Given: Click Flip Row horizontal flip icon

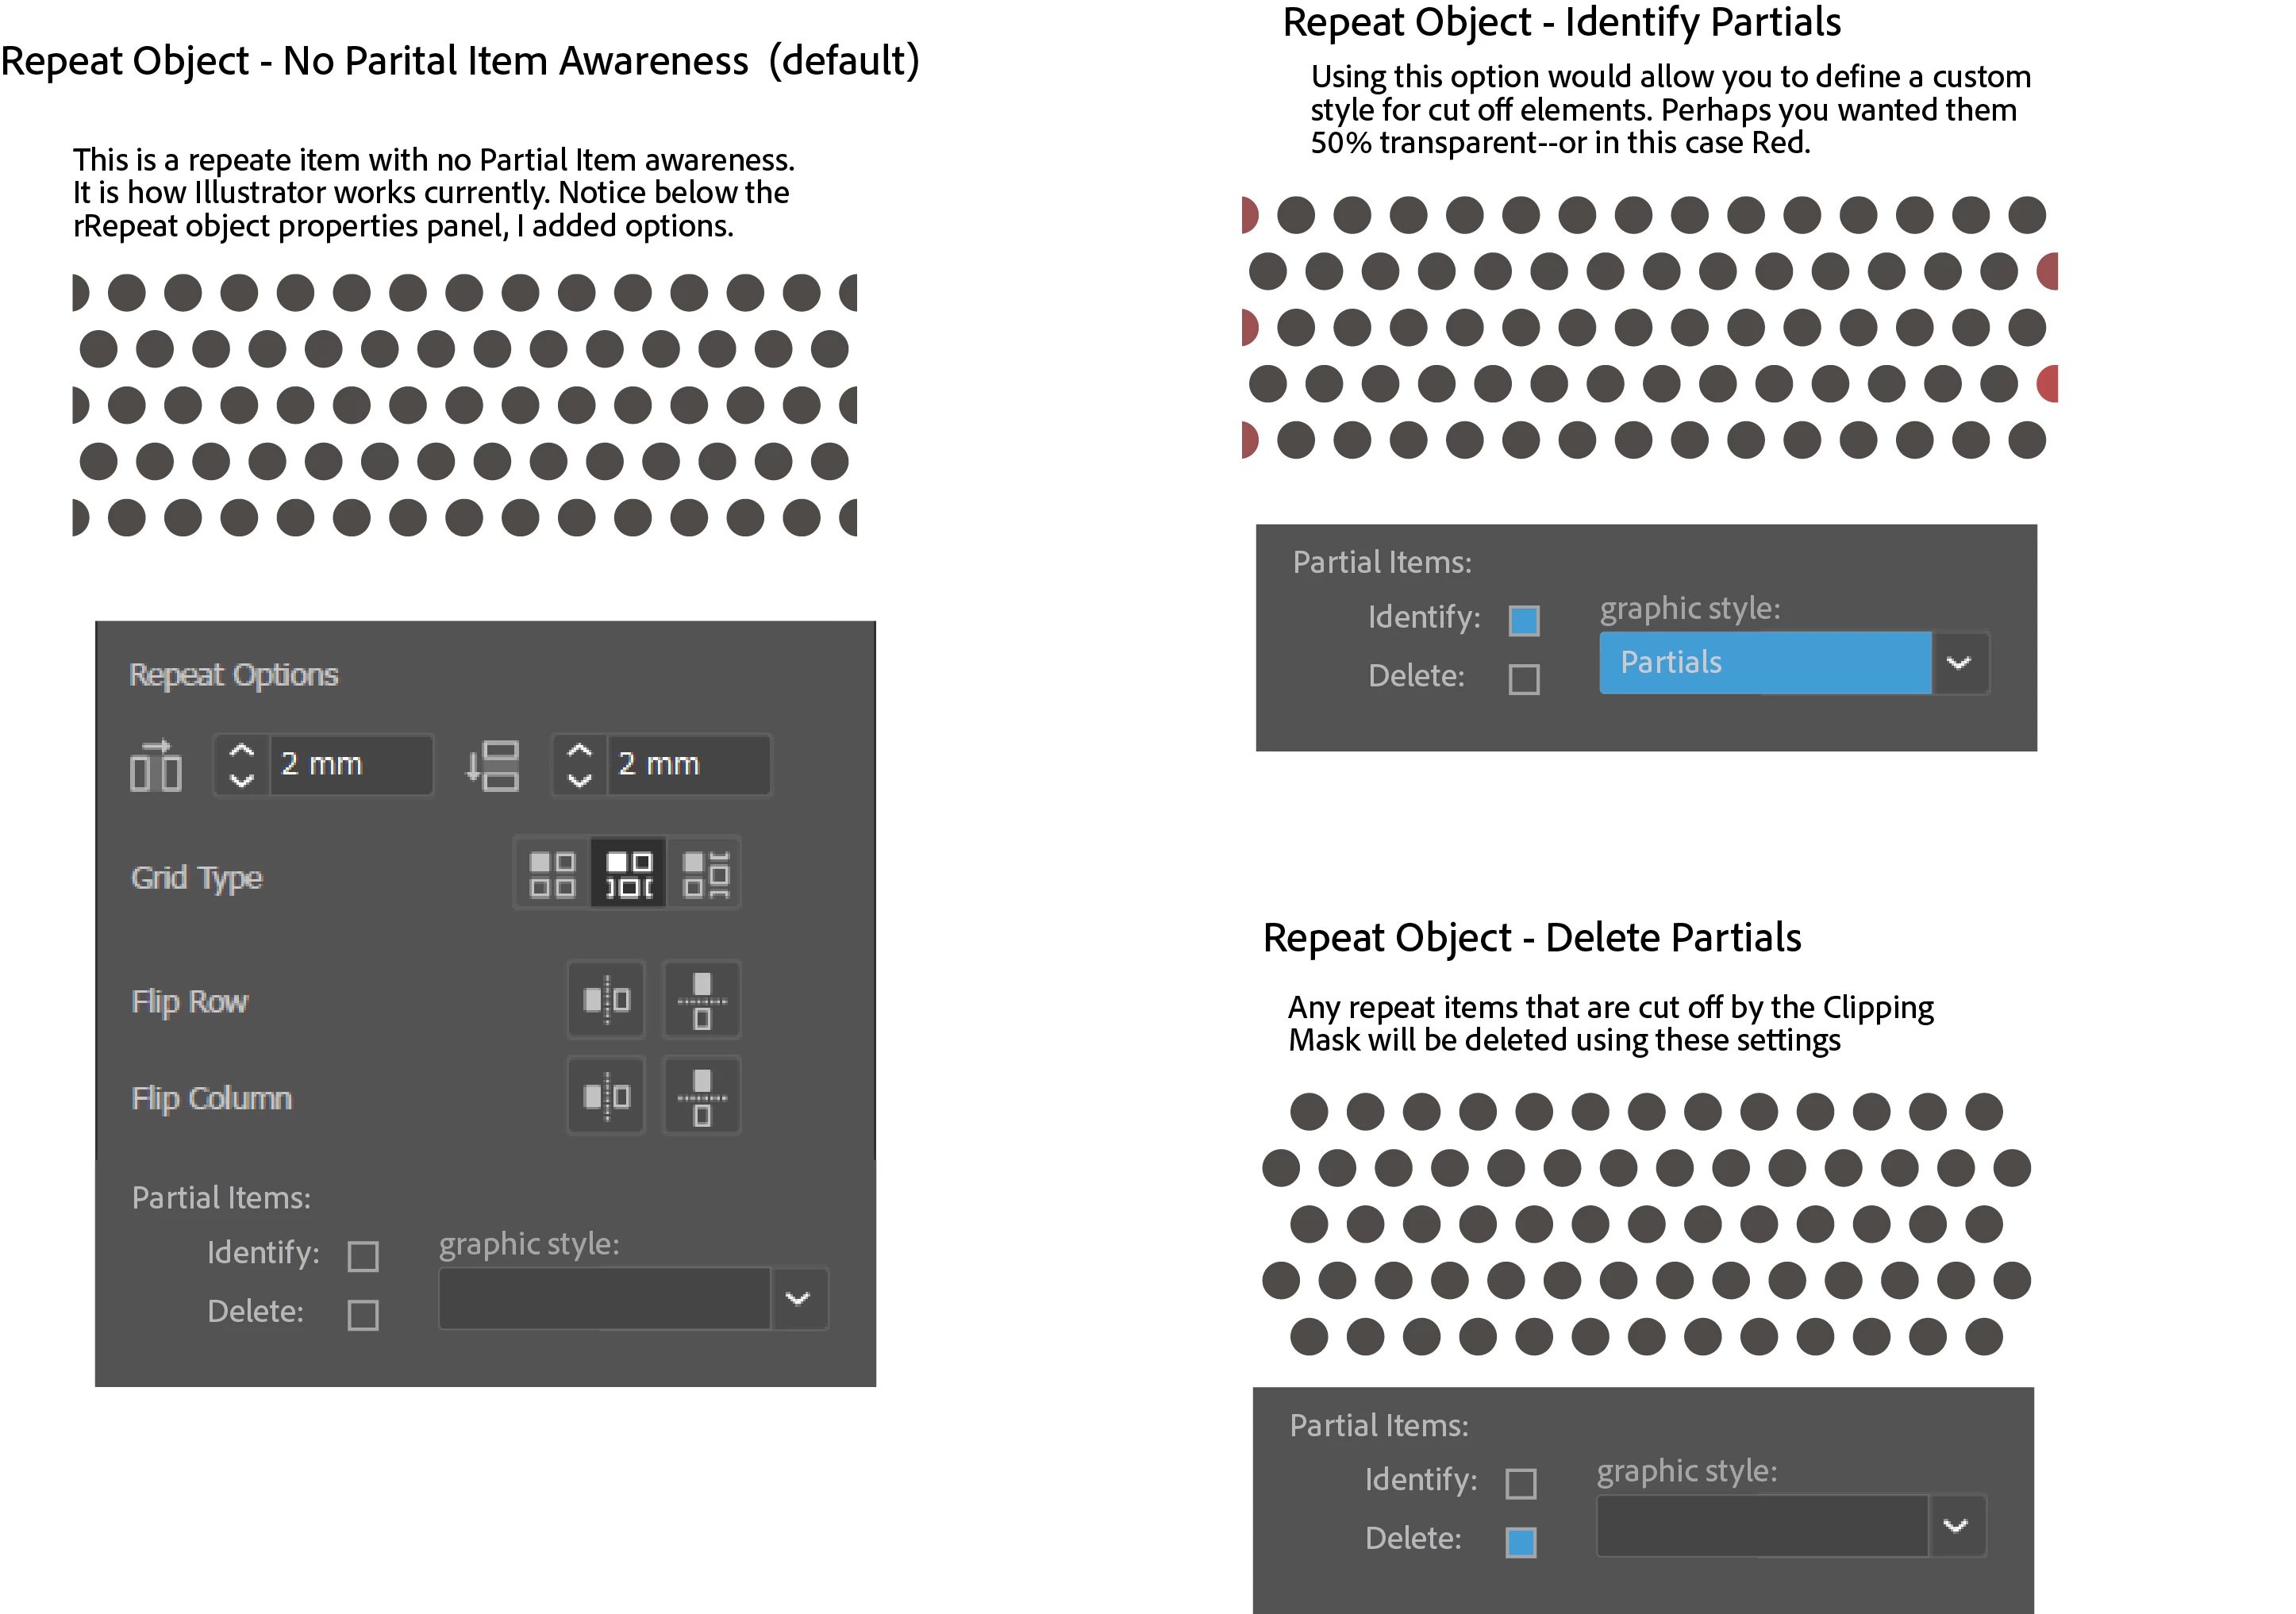Looking at the screenshot, I should pos(606,999).
